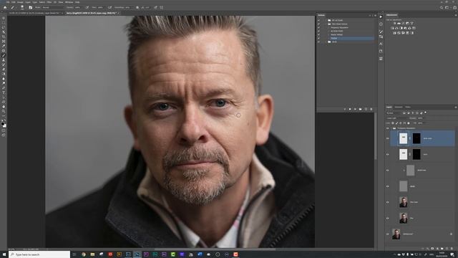The image size is (458, 258).
Task: Select the Type tool
Action: pos(4,92)
